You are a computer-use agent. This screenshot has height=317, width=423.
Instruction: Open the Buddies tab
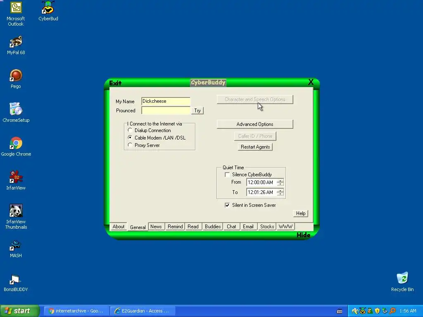tap(213, 227)
